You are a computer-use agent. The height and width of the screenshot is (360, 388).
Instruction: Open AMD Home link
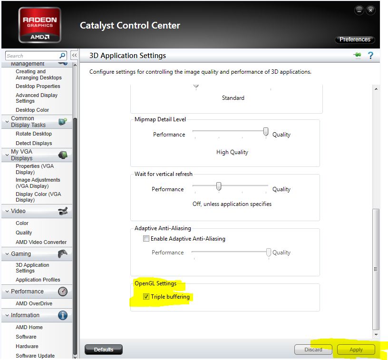tap(29, 327)
